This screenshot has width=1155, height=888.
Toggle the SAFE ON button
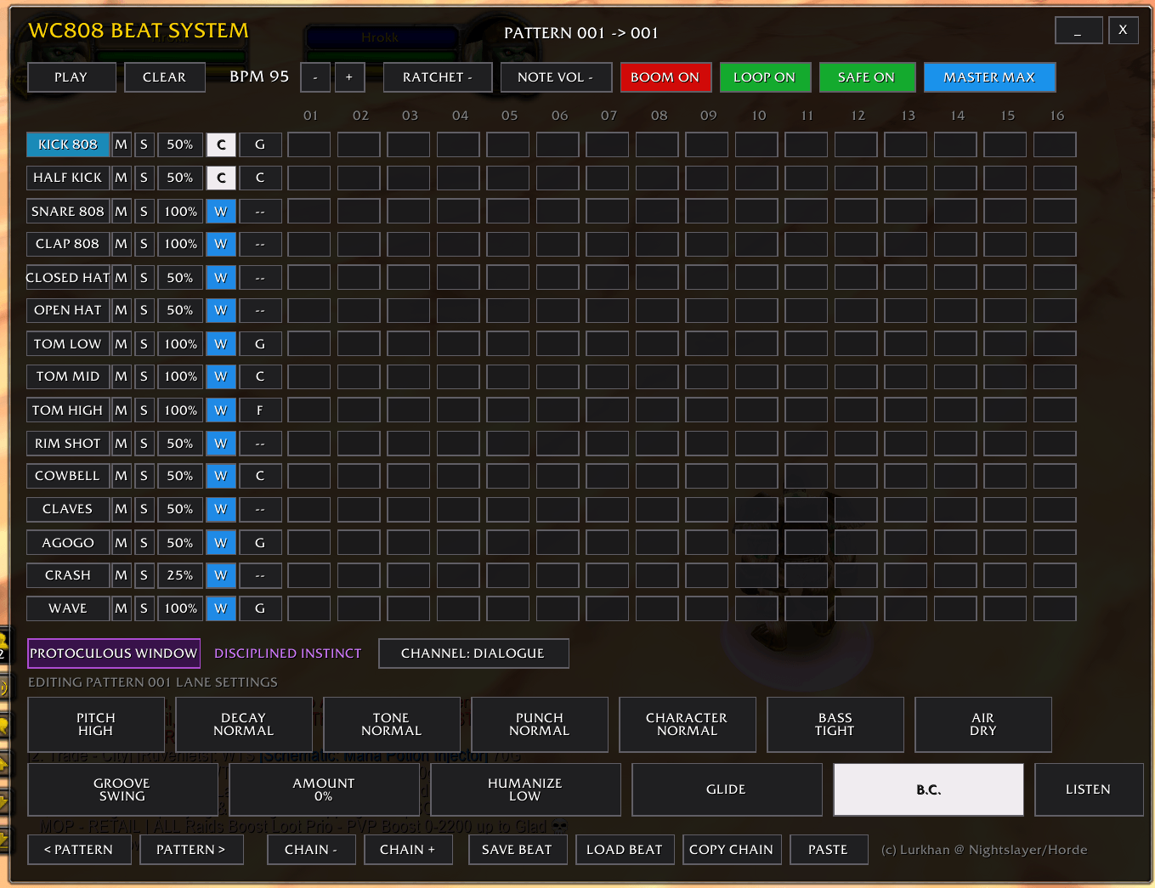867,77
